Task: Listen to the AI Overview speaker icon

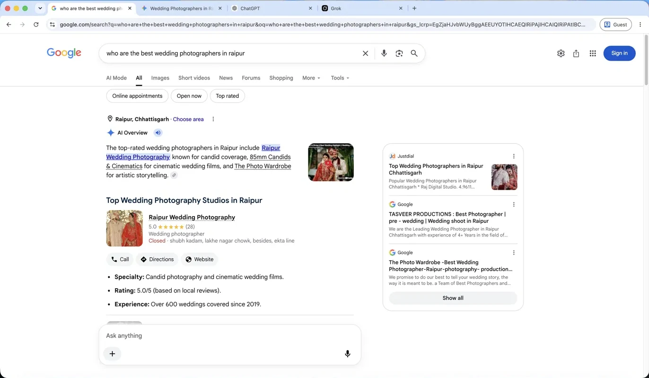Action: tap(158, 133)
